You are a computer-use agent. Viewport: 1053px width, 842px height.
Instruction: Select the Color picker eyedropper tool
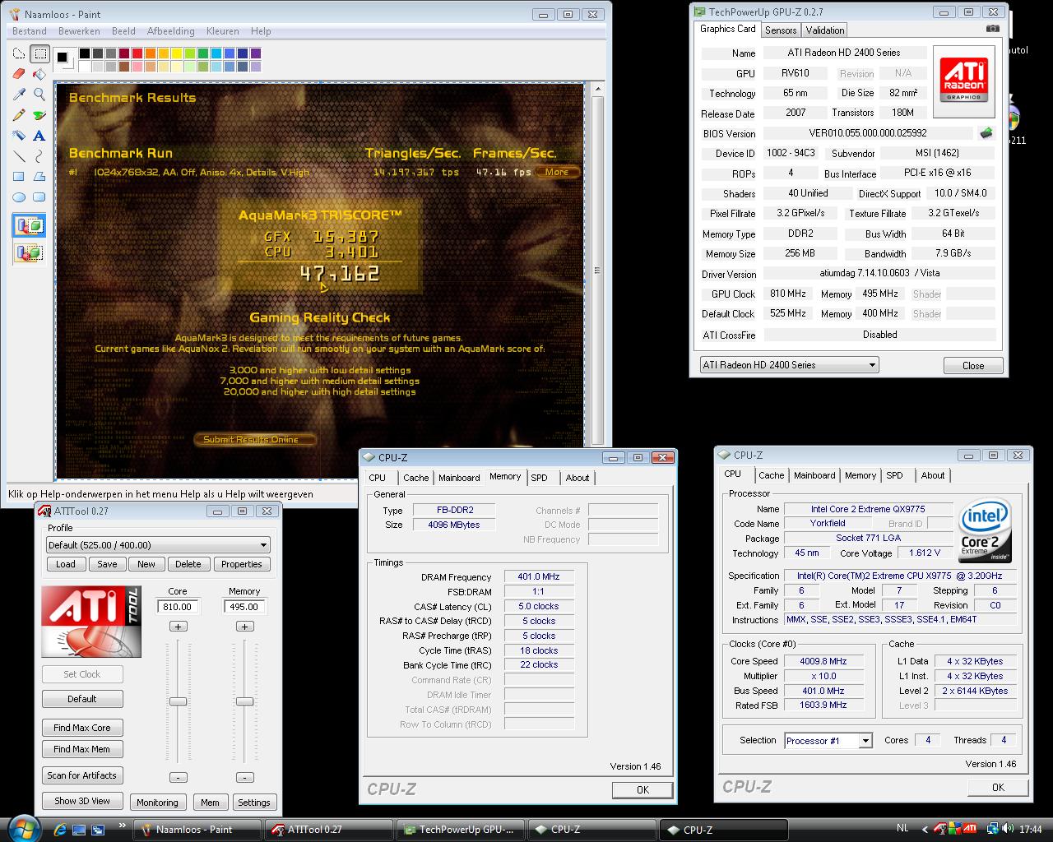(19, 95)
